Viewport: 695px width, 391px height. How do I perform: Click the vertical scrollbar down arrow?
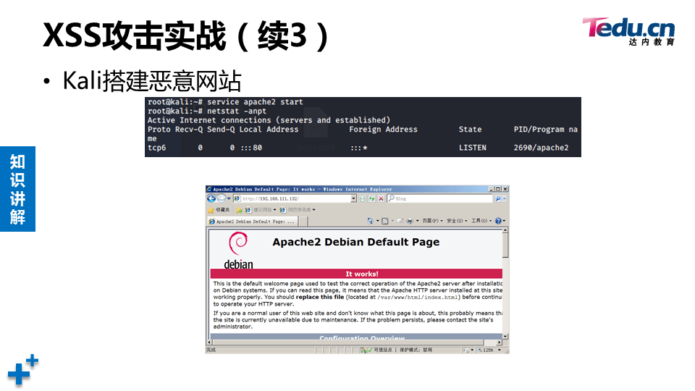505,337
